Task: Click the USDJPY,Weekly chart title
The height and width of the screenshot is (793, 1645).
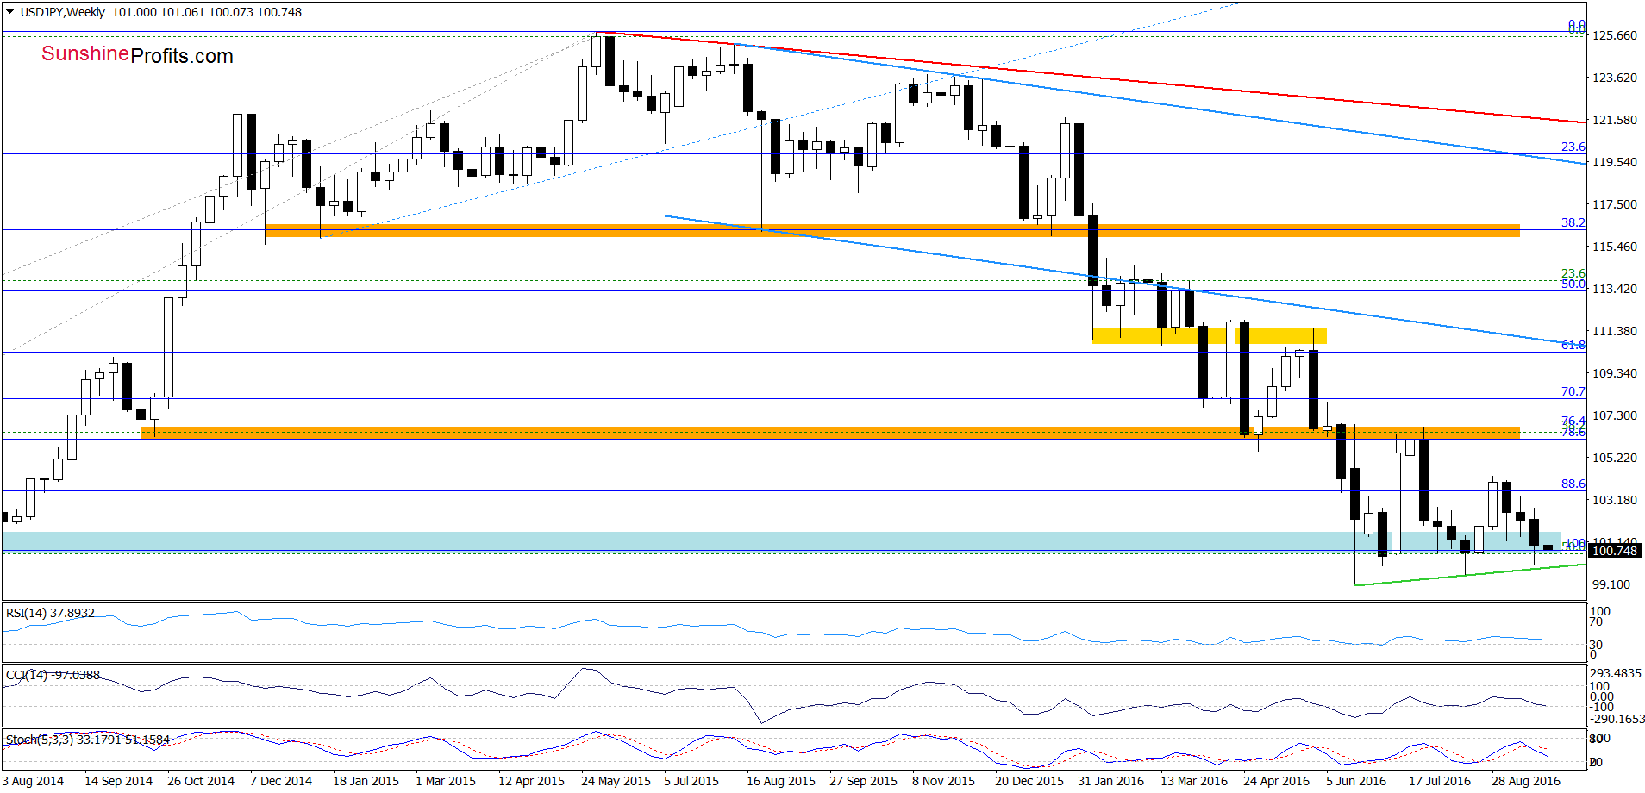Action: click(x=62, y=12)
